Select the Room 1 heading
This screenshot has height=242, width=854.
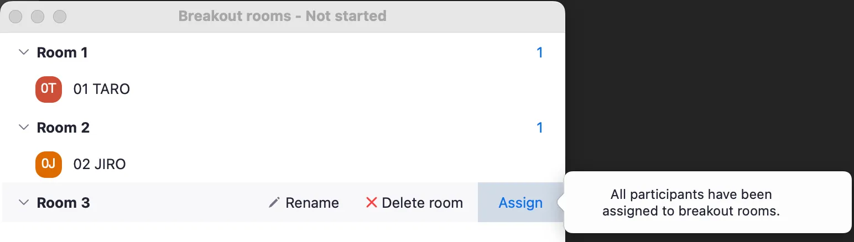[63, 52]
